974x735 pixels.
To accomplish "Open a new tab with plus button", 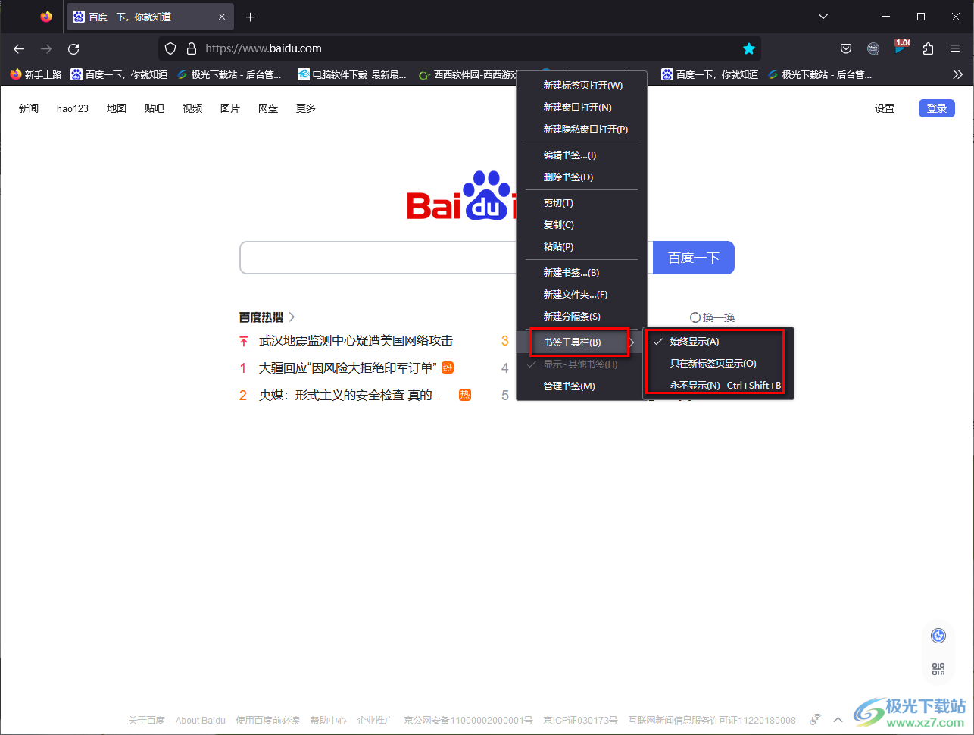I will 251,17.
